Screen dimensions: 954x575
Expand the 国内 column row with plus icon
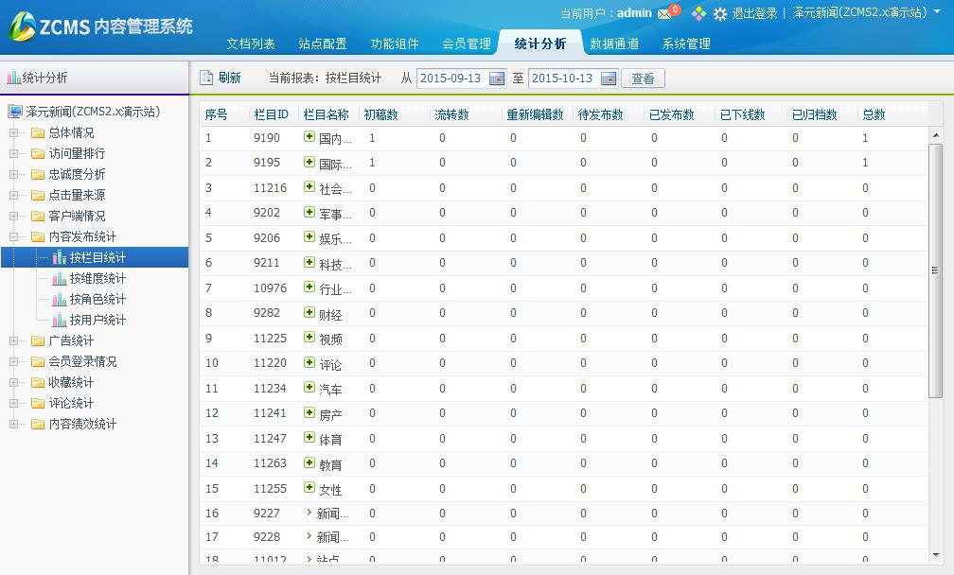click(x=309, y=137)
